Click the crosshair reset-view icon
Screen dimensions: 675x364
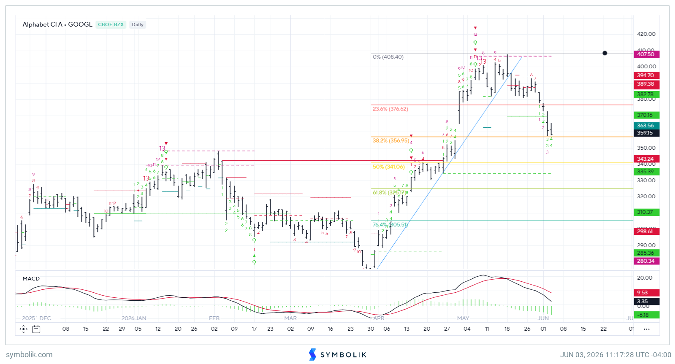click(24, 329)
